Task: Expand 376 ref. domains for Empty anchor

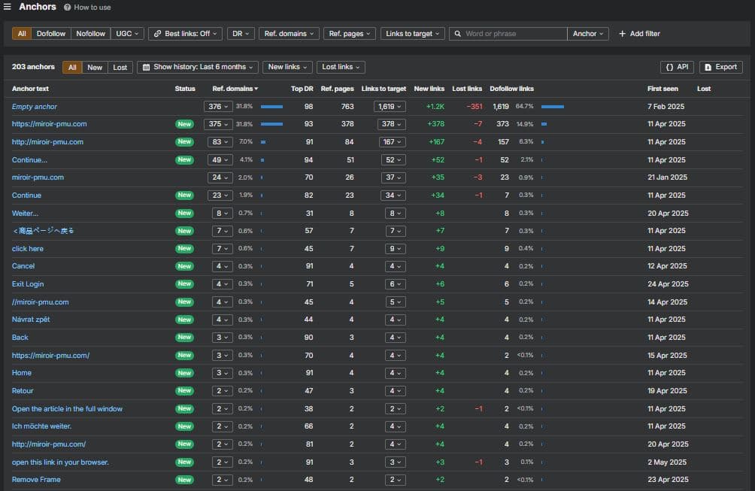Action: point(218,106)
